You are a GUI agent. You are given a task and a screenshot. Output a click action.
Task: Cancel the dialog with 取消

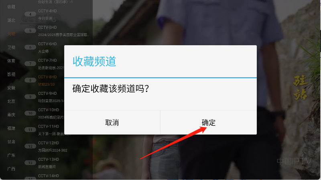(112, 122)
